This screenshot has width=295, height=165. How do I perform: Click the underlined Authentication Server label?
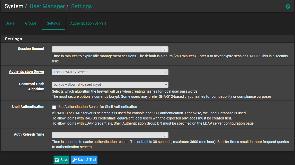(26, 72)
